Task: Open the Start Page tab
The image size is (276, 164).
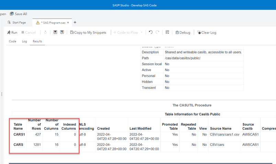Action: pos(17,23)
